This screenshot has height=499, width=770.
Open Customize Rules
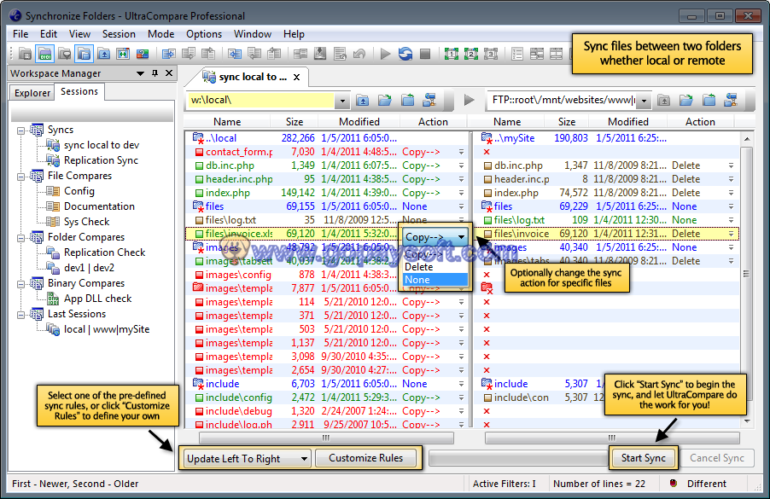point(367,458)
